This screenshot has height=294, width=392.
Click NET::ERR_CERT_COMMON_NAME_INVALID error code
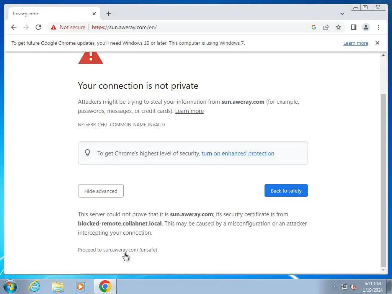121,124
